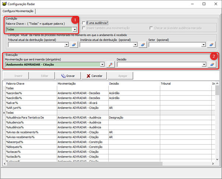Image resolution: width=222 pixels, height=179 pixels.
Task: Select the %citacão% row
Action: tap(109, 157)
